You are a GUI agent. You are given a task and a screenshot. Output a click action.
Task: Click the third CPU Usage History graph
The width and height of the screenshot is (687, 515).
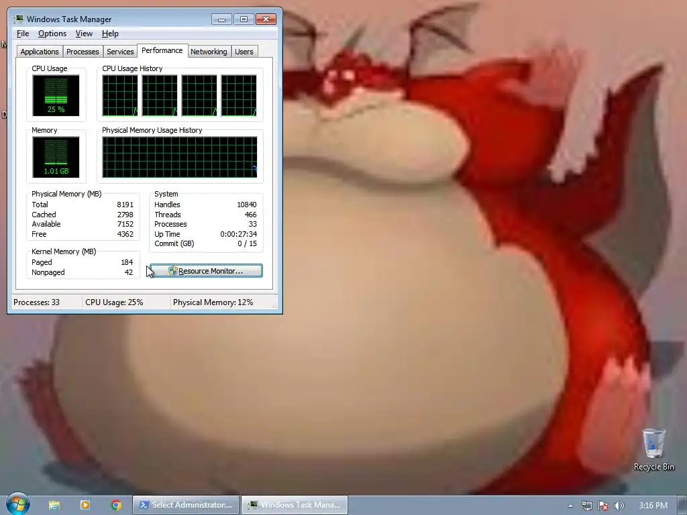point(199,95)
